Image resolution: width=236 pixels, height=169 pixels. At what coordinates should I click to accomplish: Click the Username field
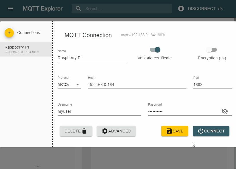[x=99, y=112]
